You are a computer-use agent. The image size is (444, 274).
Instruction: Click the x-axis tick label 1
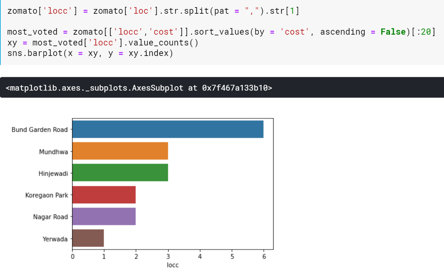pyautogui.click(x=104, y=257)
